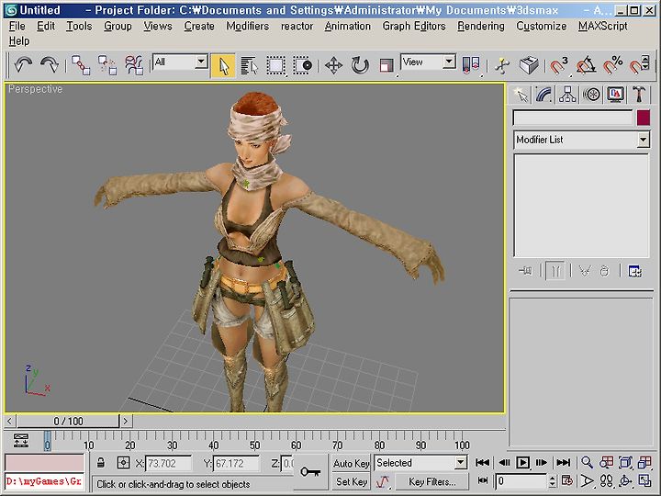The width and height of the screenshot is (661, 496).
Task: Select the Scale tool
Action: point(387,66)
